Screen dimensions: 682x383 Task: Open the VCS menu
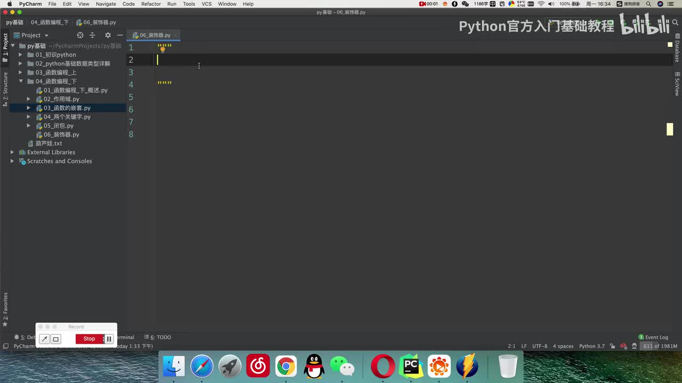click(x=206, y=4)
